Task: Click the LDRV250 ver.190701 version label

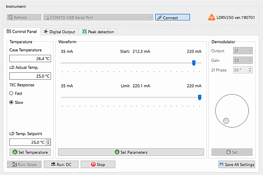Action: pyautogui.click(x=236, y=17)
